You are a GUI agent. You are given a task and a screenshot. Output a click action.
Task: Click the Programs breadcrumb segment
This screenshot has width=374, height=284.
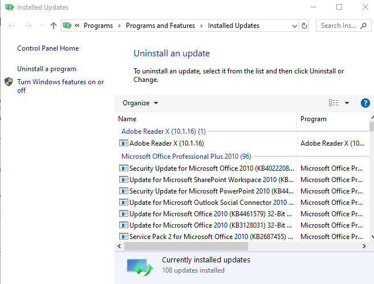point(100,26)
